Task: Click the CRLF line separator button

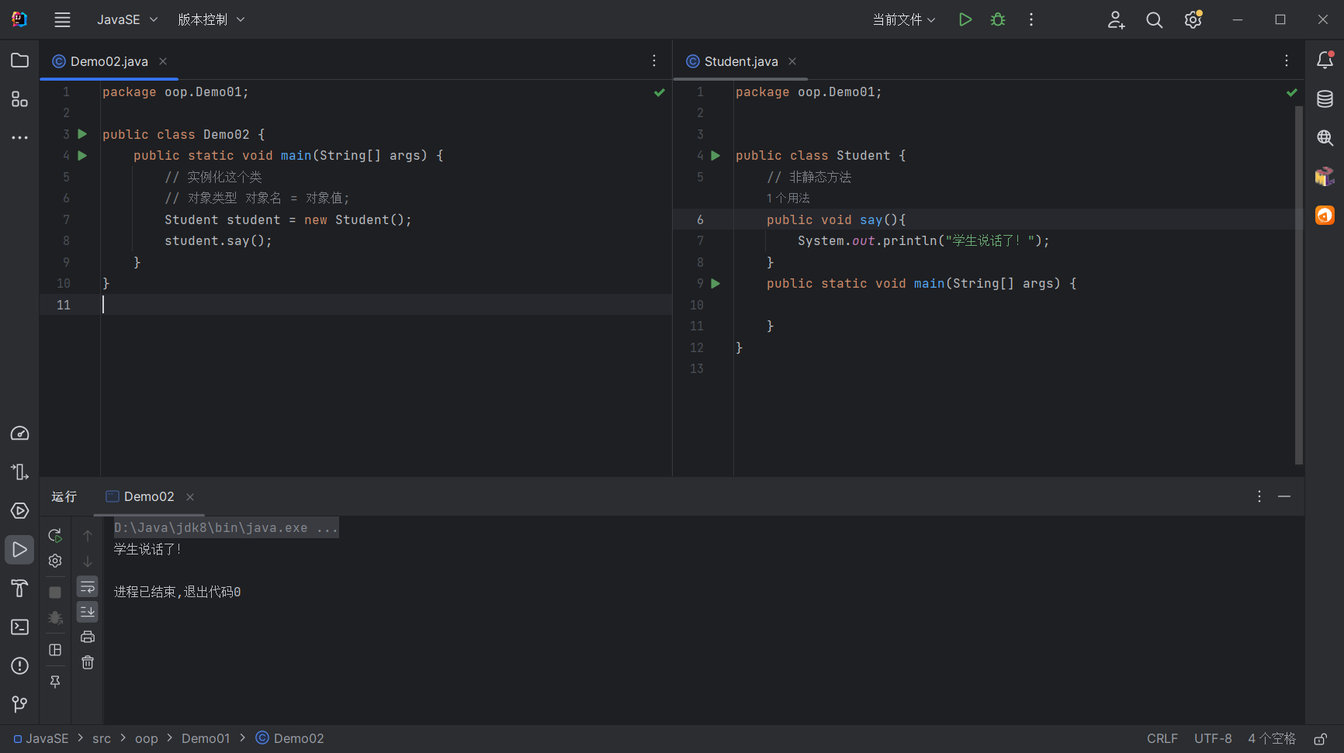Action: pyautogui.click(x=1162, y=739)
